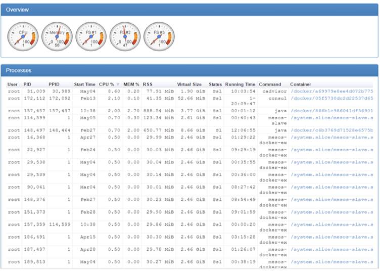Open container link in PID 151,373 row
The image size is (380, 273).
[332, 212]
